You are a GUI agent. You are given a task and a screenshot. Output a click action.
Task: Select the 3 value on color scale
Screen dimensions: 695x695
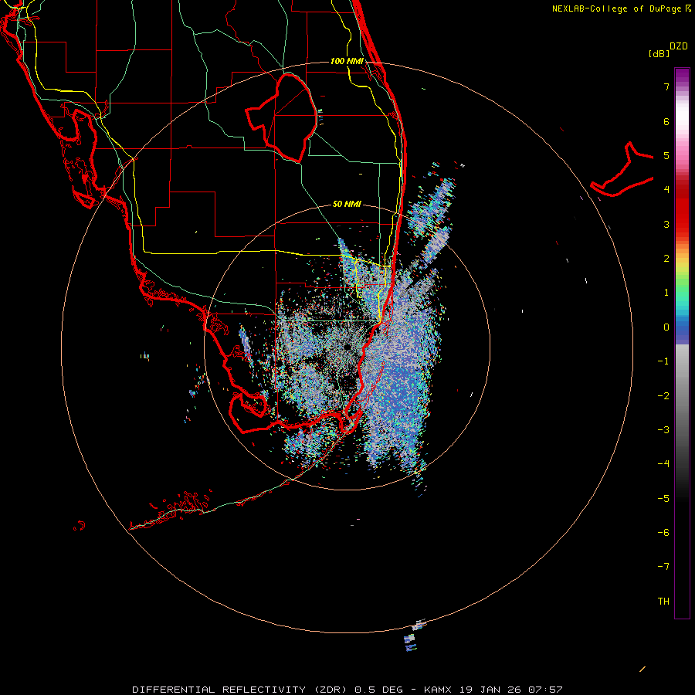click(x=666, y=224)
